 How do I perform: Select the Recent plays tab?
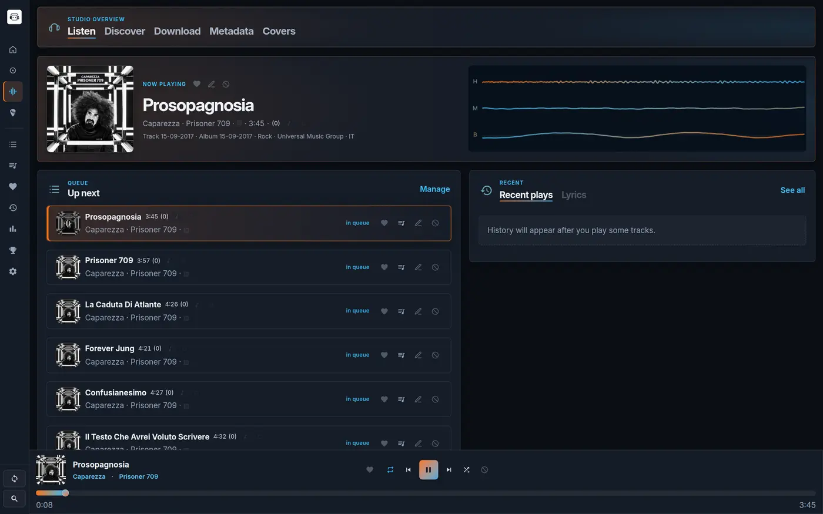click(526, 195)
